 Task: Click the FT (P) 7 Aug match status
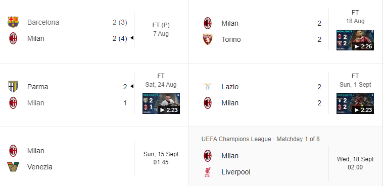161,29
